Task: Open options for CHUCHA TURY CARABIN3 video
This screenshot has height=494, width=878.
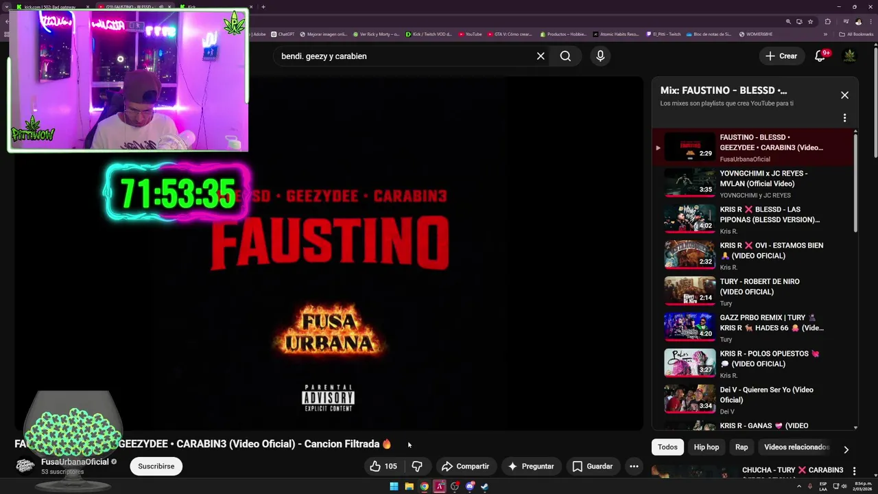Action: tap(854, 471)
